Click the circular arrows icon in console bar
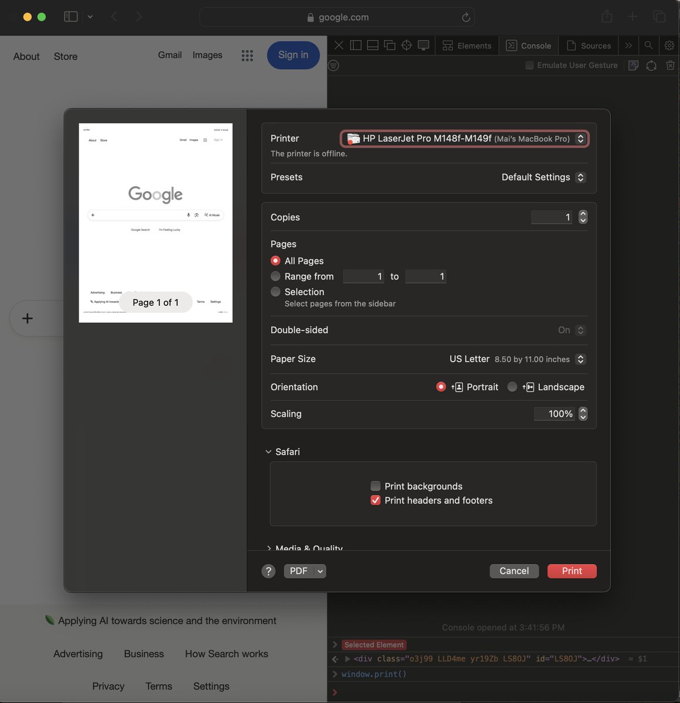This screenshot has height=703, width=680. [x=651, y=66]
